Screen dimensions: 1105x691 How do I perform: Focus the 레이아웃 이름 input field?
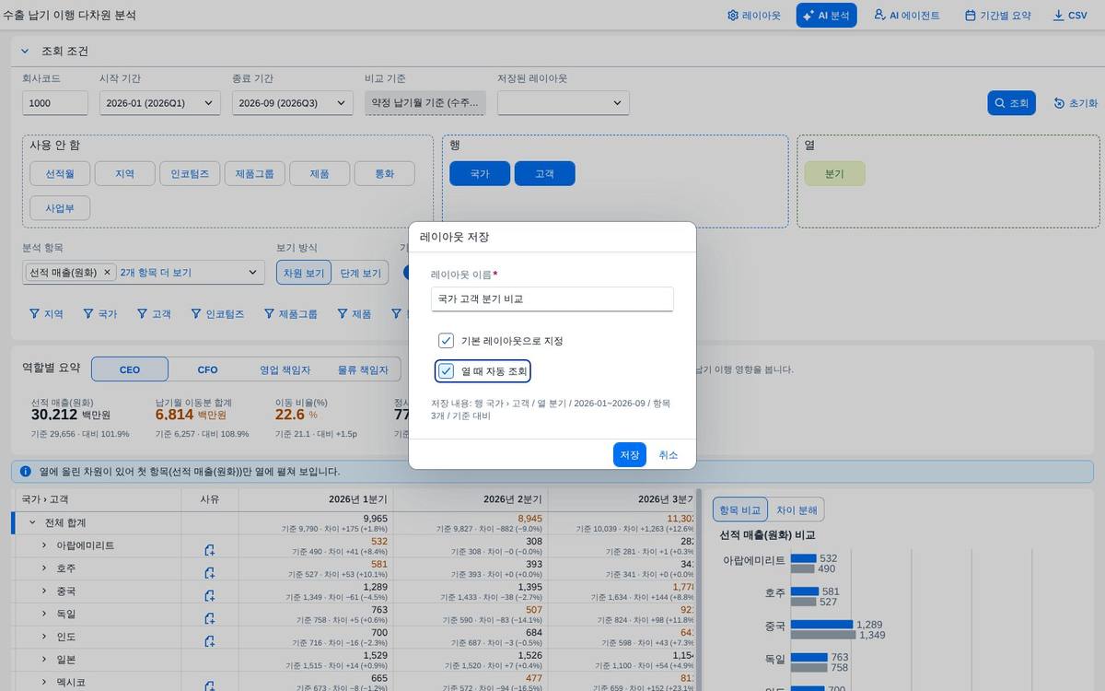[552, 299]
